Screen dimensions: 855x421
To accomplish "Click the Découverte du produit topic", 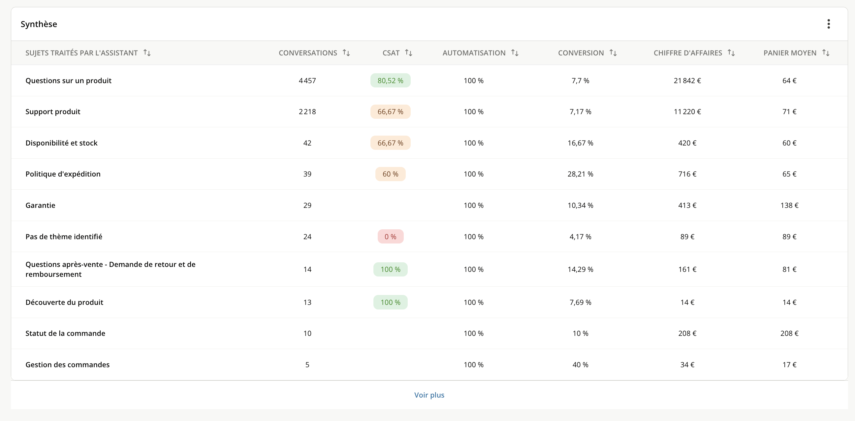I will tap(64, 302).
